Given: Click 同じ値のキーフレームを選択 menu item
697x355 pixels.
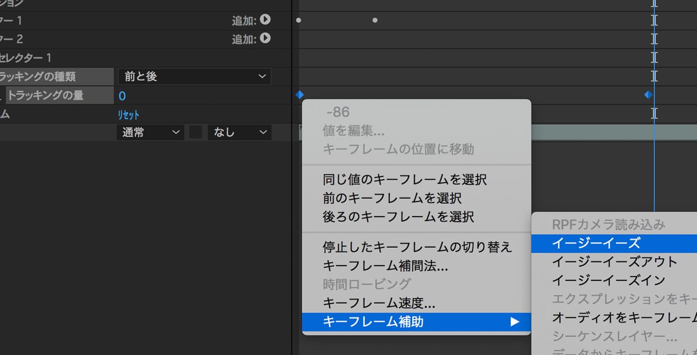Looking at the screenshot, I should click(405, 179).
